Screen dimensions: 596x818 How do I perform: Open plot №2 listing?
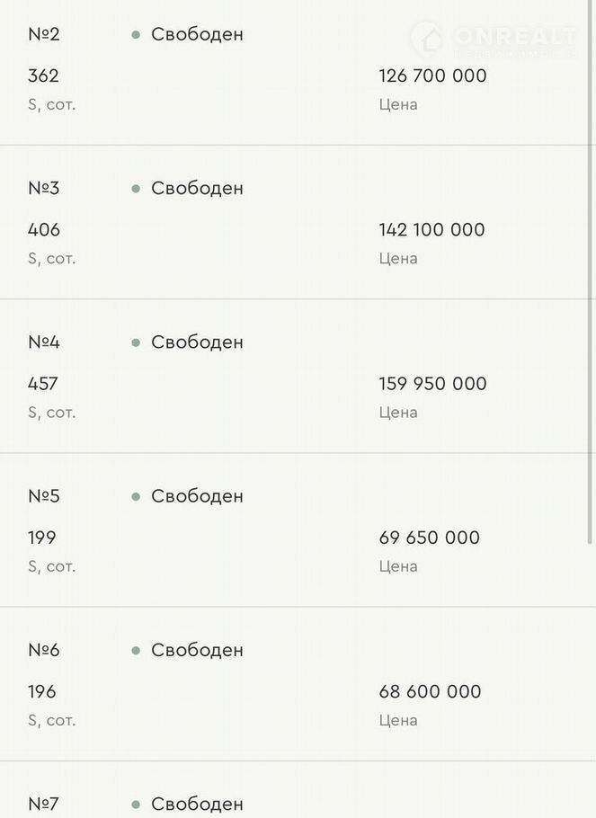coord(43,35)
